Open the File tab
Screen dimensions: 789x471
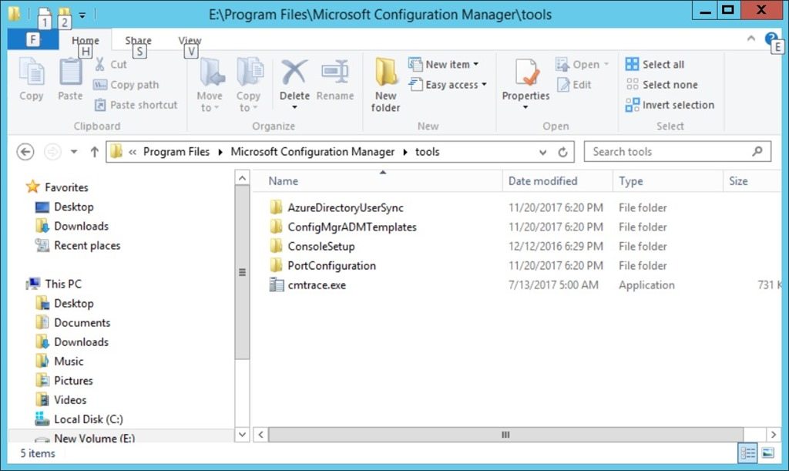(33, 39)
